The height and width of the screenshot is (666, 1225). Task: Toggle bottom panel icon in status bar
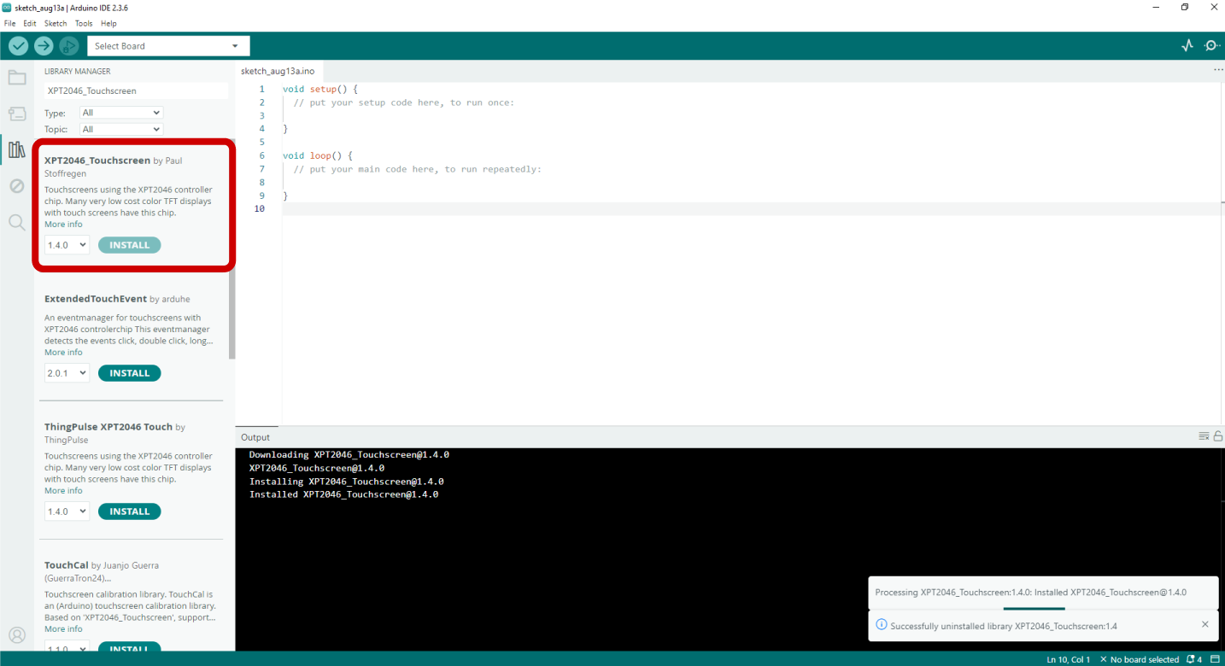(x=1215, y=659)
